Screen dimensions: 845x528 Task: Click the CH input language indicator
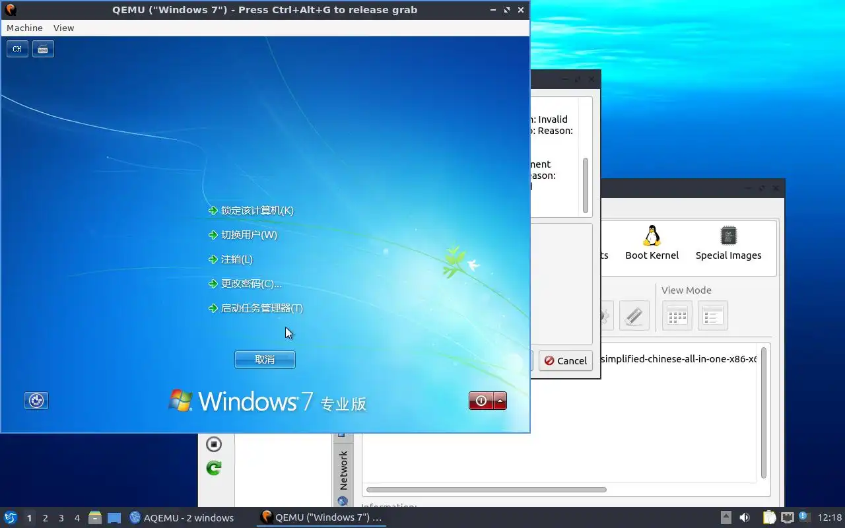click(x=17, y=49)
